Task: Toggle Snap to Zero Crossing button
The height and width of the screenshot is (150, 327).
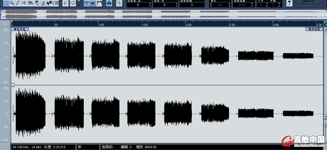Action: (119, 3)
